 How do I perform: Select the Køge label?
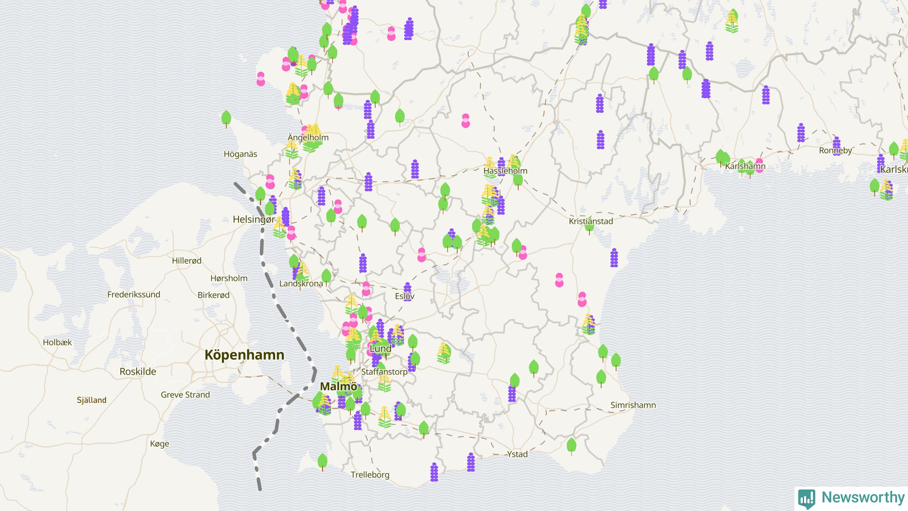160,444
